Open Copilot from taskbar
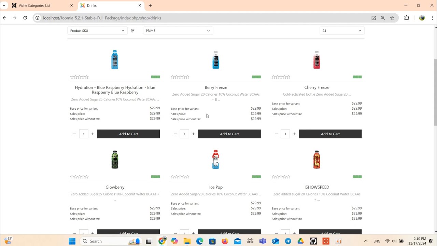The height and width of the screenshot is (246, 437). [174, 241]
